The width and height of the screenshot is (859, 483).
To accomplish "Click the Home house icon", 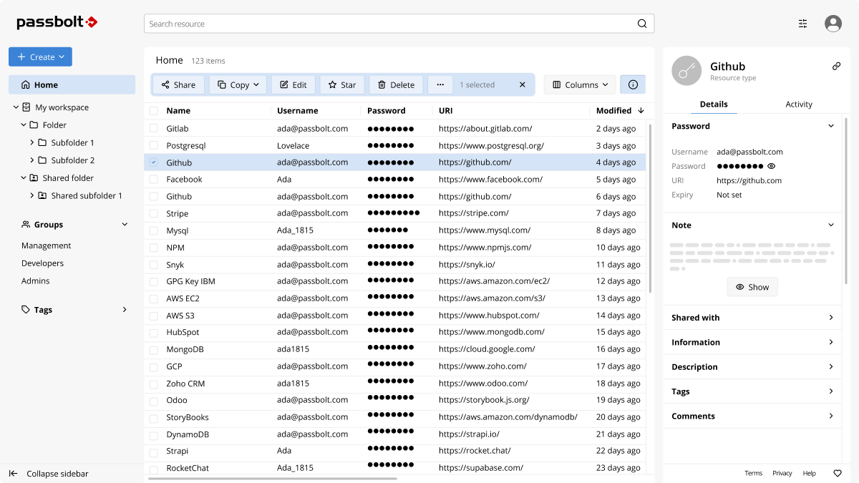I will tap(26, 84).
